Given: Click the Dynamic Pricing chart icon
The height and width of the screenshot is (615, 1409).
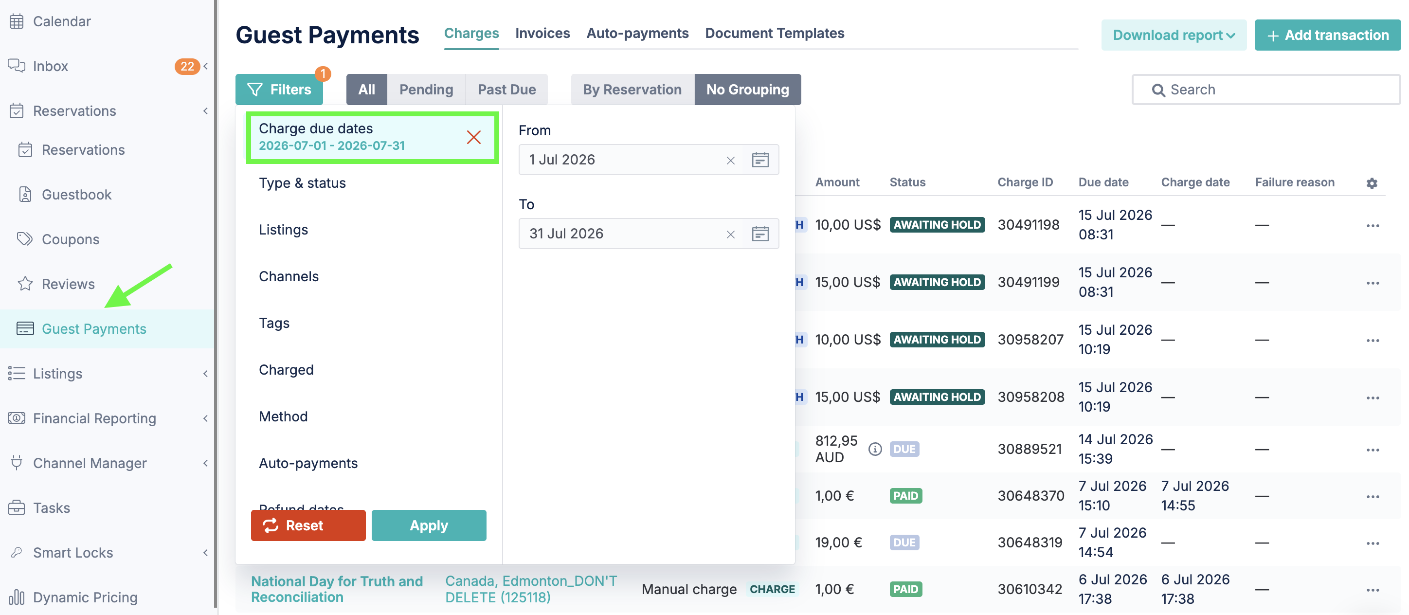Looking at the screenshot, I should 17,597.
